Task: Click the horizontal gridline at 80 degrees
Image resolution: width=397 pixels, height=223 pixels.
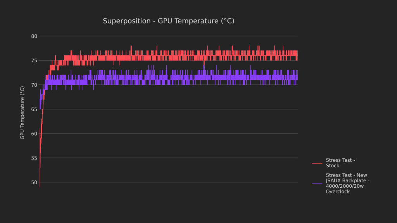Action: pyautogui.click(x=174, y=36)
